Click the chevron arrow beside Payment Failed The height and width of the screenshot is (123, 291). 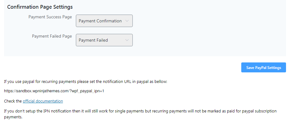tap(127, 40)
